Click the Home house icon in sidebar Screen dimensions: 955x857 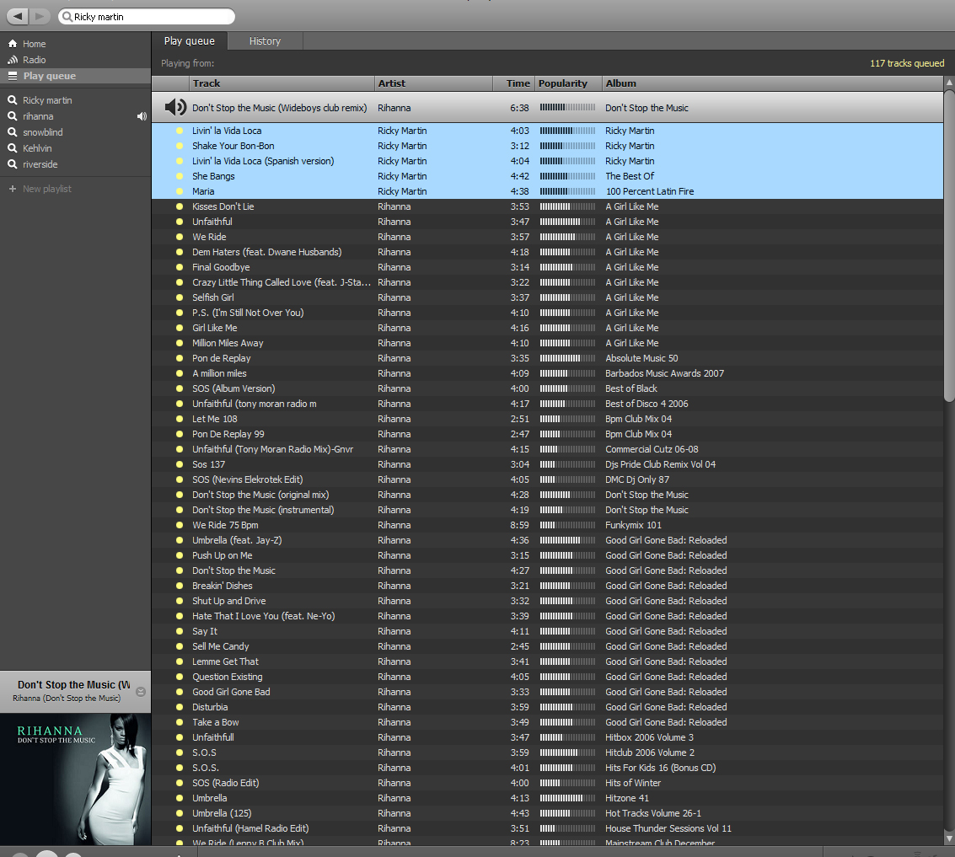pyautogui.click(x=12, y=44)
